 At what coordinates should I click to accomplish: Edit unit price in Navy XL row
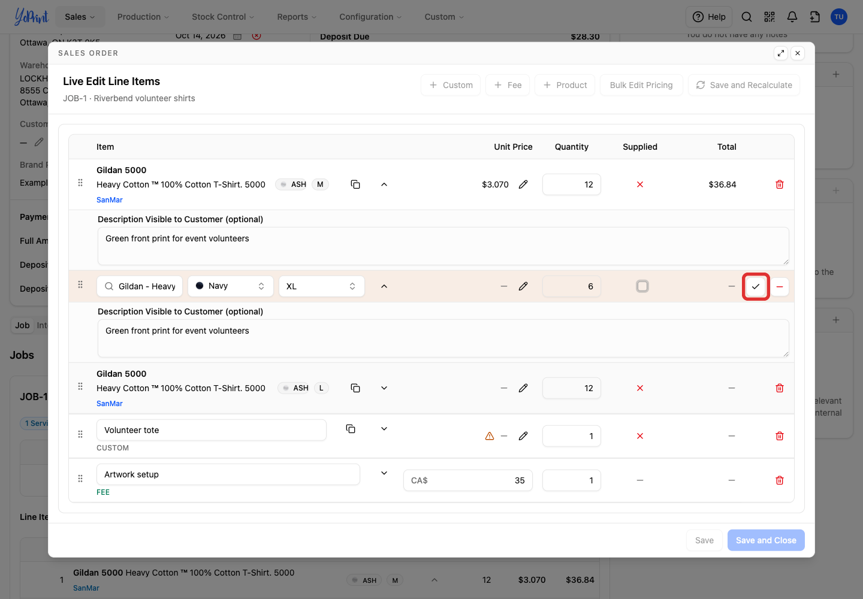523,286
